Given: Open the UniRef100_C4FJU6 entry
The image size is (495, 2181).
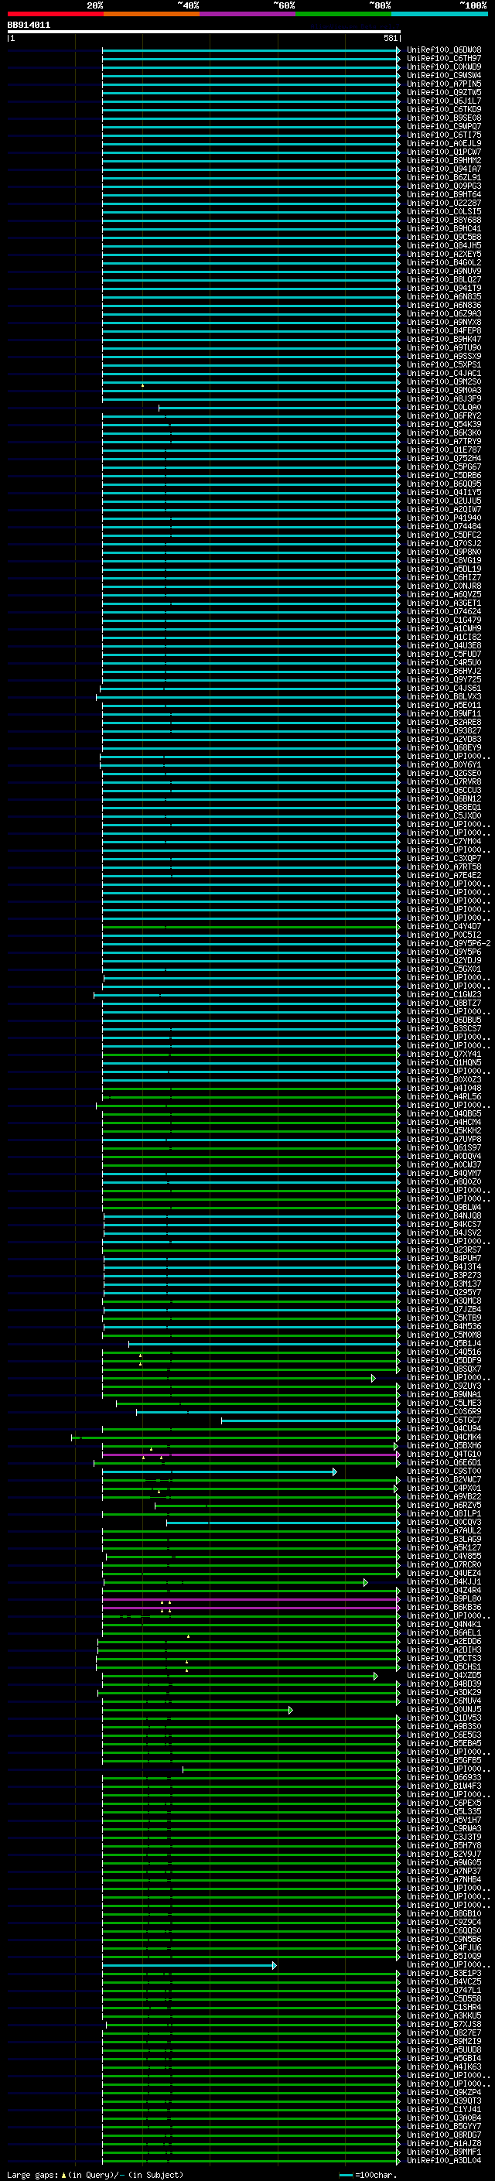Looking at the screenshot, I should pos(443,1948).
